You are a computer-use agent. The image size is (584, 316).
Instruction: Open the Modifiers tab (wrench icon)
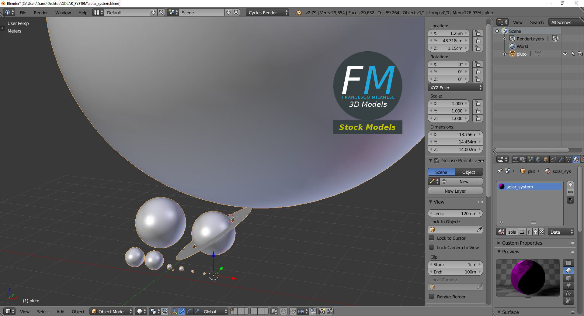click(561, 159)
